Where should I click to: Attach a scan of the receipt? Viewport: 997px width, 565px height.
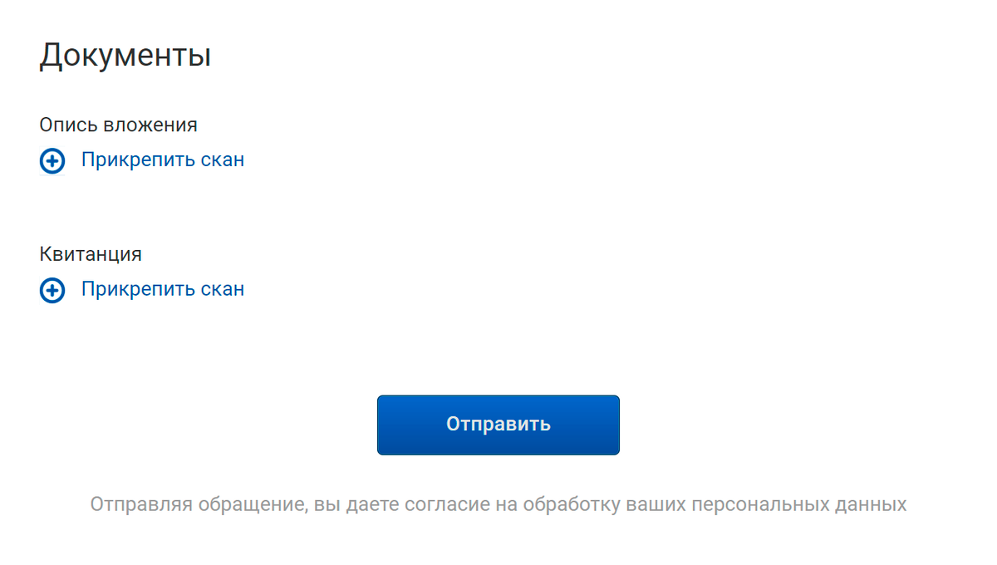(163, 289)
